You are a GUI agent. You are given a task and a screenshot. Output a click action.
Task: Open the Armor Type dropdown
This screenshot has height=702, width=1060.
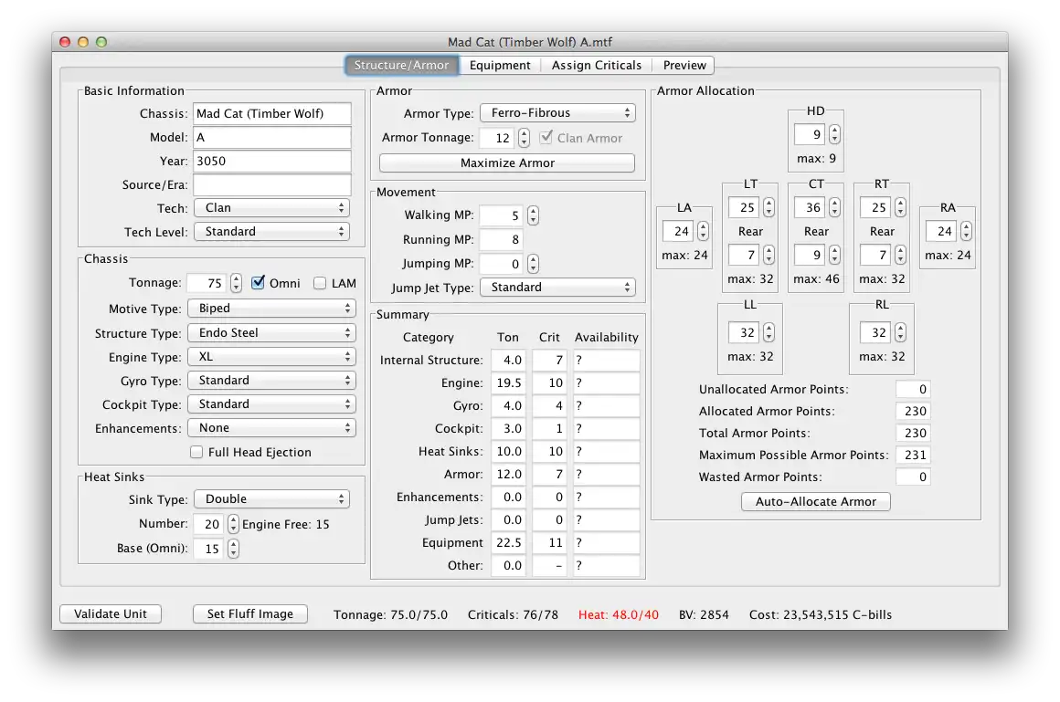tap(557, 113)
